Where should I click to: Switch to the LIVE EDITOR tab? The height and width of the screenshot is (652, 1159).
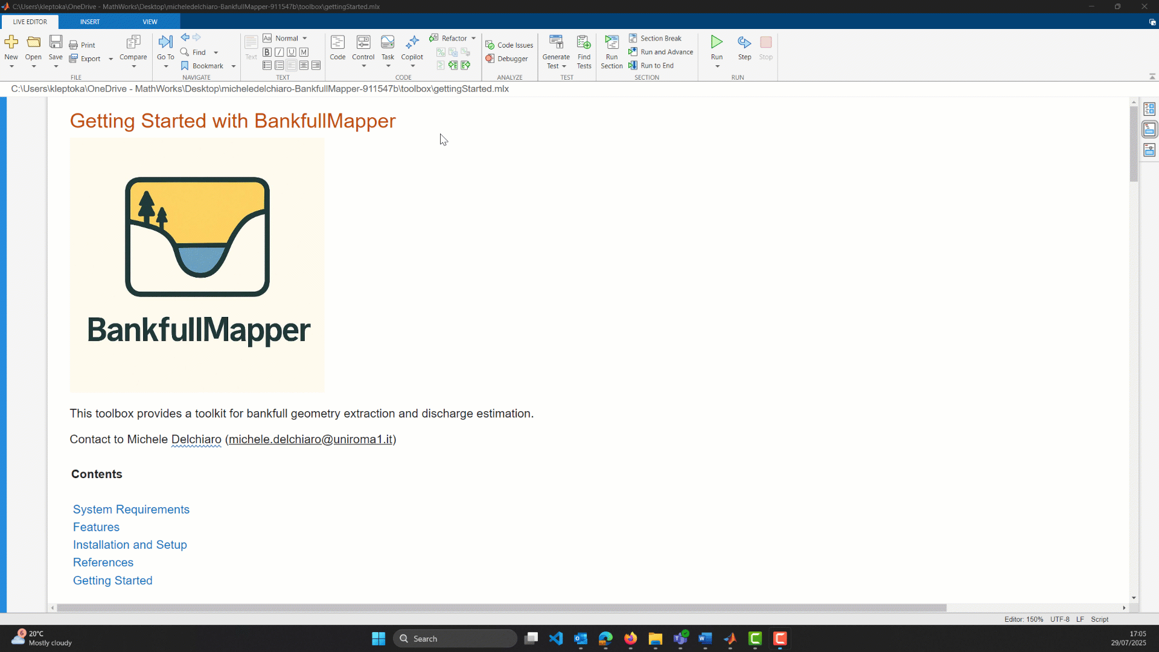pyautogui.click(x=30, y=22)
